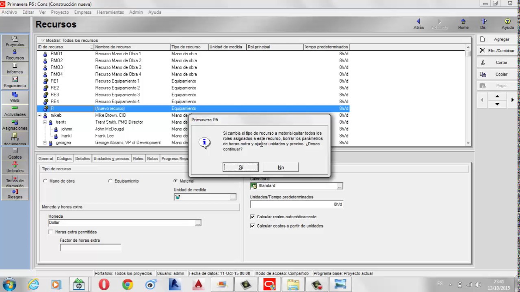The height and width of the screenshot is (292, 520).
Task: Open Temas de discusión in the sidebar
Action: click(x=15, y=181)
